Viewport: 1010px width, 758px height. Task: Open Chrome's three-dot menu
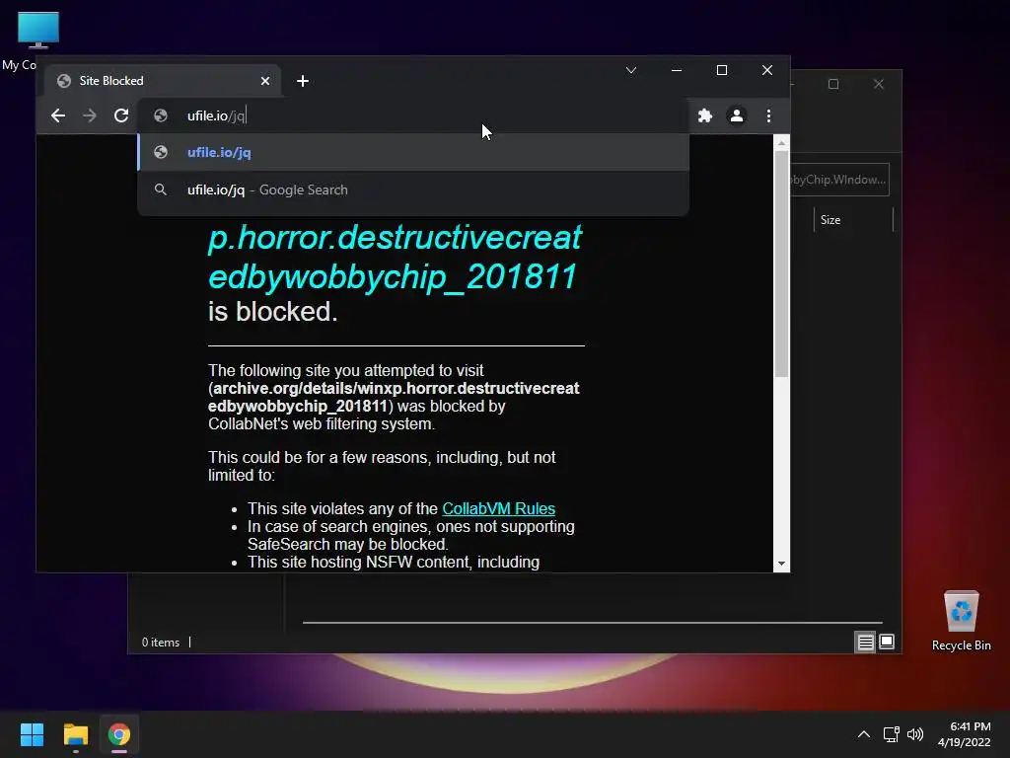(768, 115)
